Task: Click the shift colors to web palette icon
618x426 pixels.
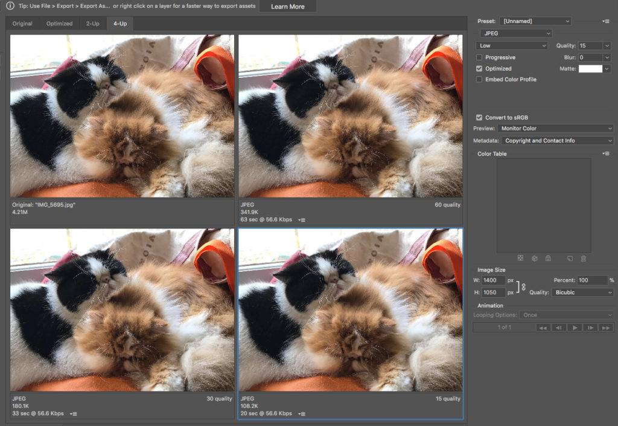Action: point(535,259)
